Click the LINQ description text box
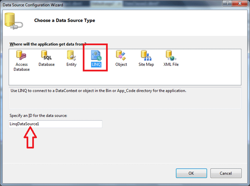Screen dimensions: 250x186 tap(125, 98)
